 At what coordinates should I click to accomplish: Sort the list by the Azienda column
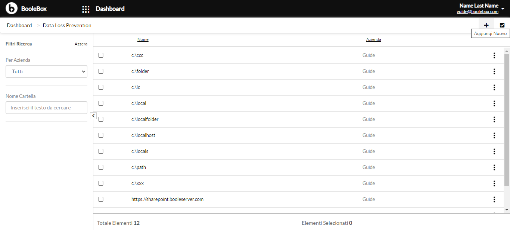[x=373, y=39]
